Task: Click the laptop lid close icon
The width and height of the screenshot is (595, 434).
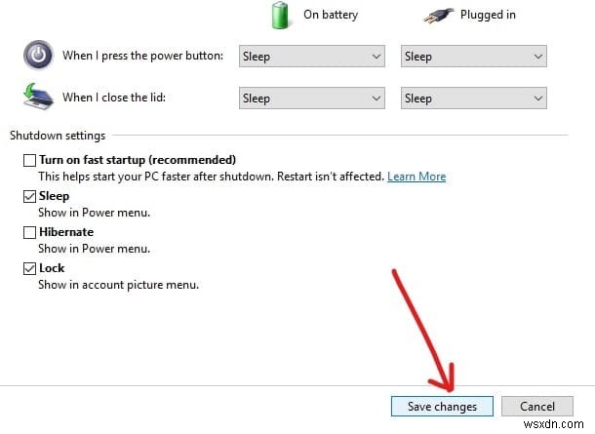Action: point(36,98)
